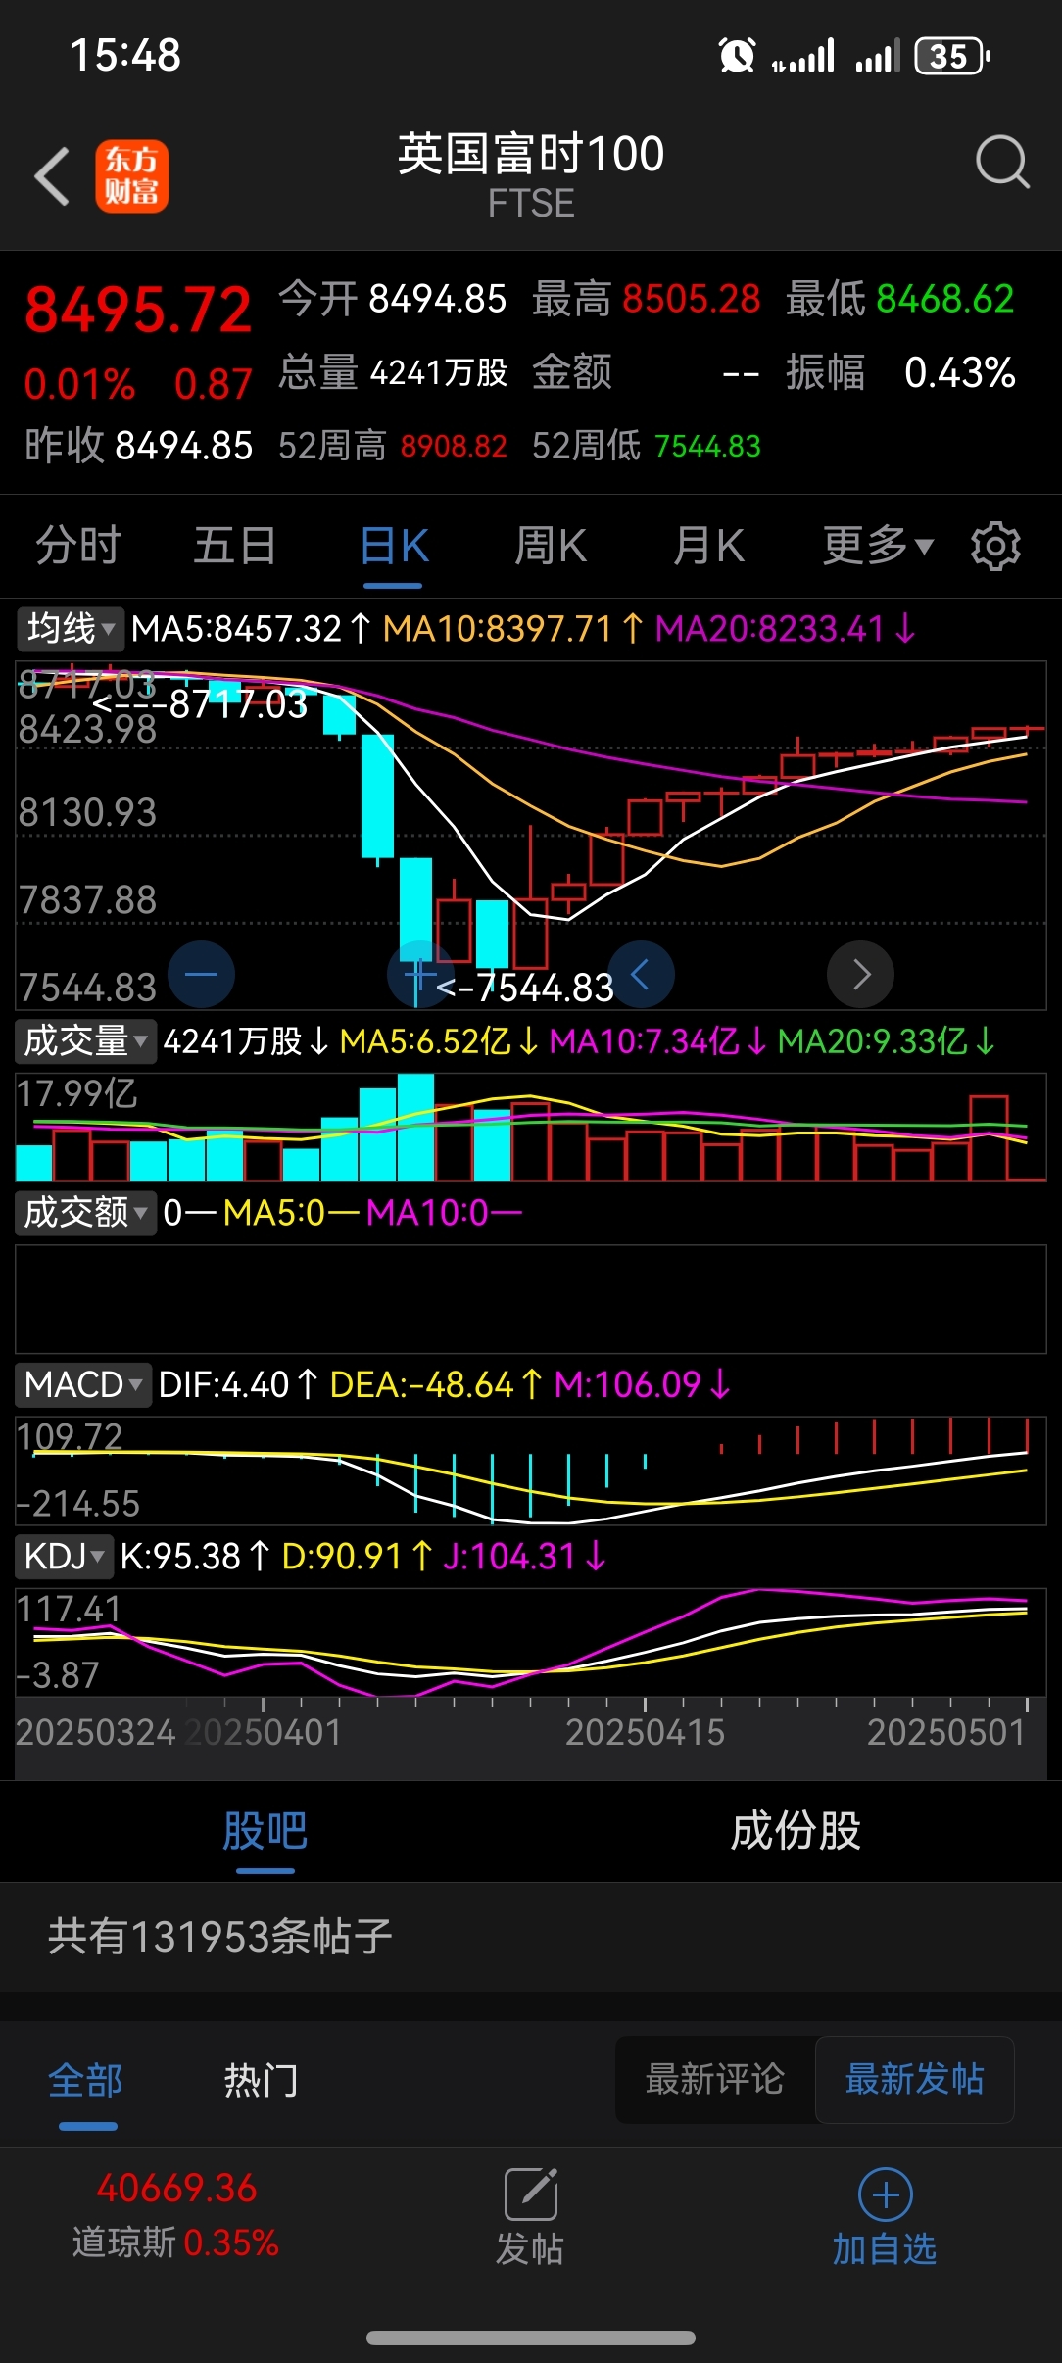Select the 日K chart tab
This screenshot has height=2363, width=1062.
pos(394,546)
